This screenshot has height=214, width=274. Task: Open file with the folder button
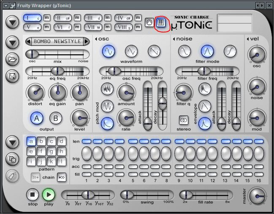(x=12, y=59)
